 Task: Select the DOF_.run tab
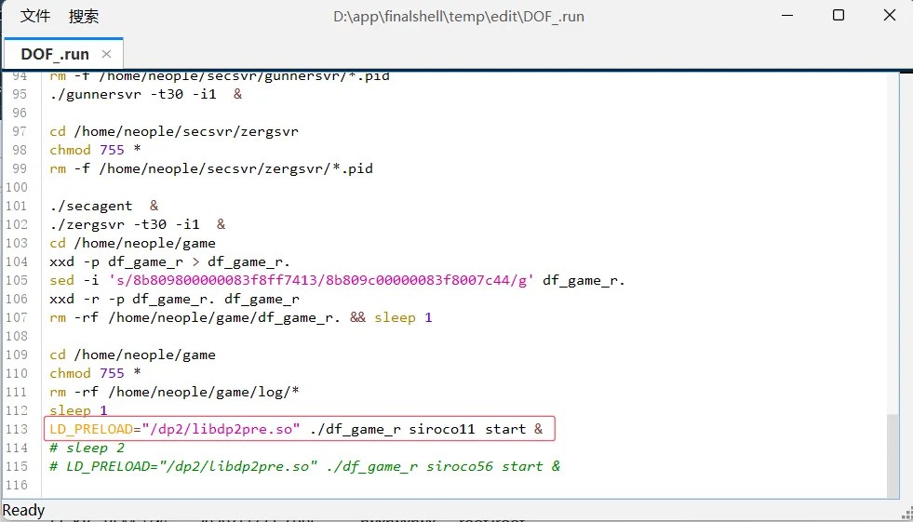pyautogui.click(x=55, y=54)
